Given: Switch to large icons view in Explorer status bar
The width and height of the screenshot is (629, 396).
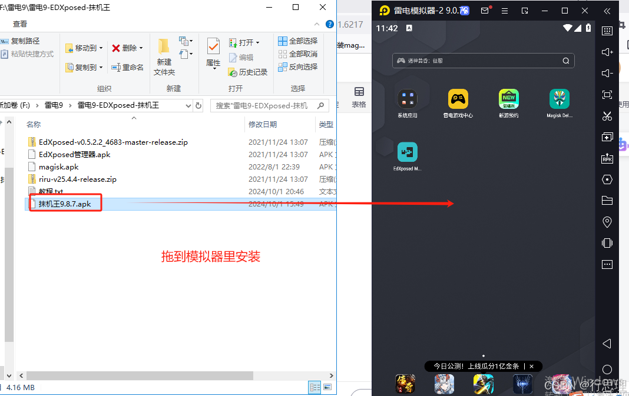Looking at the screenshot, I should (327, 387).
